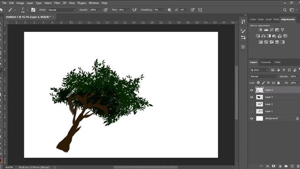300x169 pixels.
Task: Open the workspace switcher icon
Action: [292, 10]
